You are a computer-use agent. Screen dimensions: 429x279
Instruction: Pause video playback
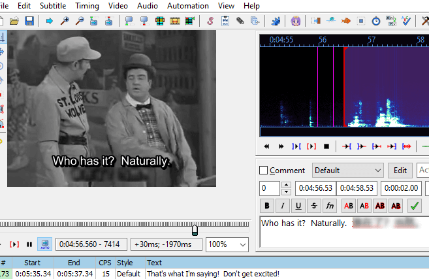[29, 244]
